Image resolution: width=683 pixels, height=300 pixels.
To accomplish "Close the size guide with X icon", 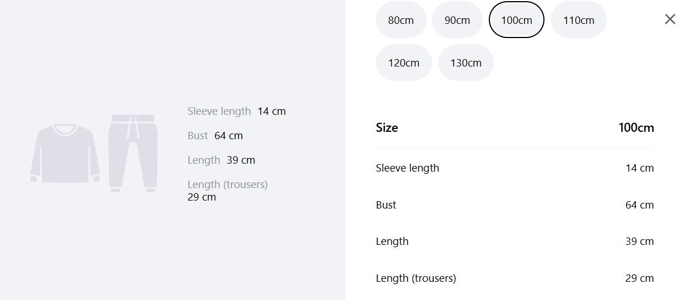I will coord(670,19).
